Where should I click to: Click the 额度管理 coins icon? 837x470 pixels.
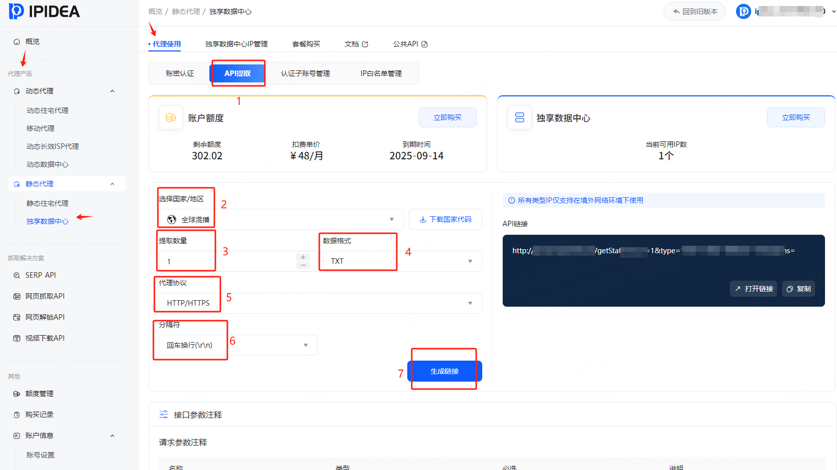tap(16, 394)
